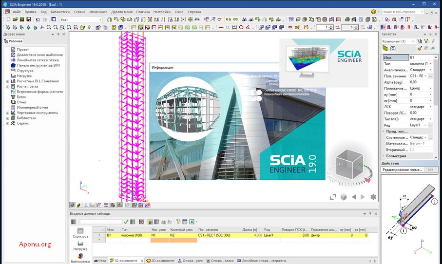Pin the Свойства panel
This screenshot has height=264, width=442.
(431, 34)
